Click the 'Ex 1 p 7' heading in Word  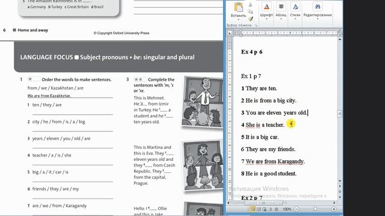click(x=251, y=76)
